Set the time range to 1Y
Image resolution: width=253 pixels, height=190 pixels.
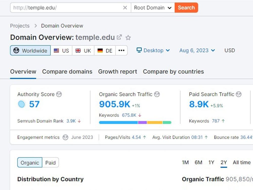(211, 162)
